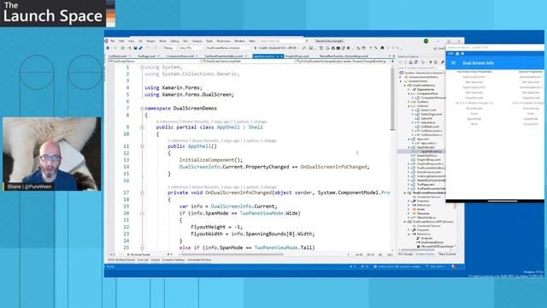
Task: Switch to the Team Explorer panel tab
Action: point(447,254)
